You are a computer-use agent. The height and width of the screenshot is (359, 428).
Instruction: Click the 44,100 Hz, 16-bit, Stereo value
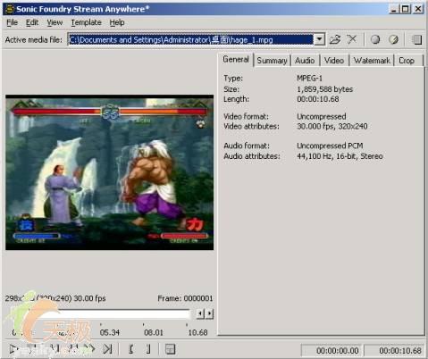click(340, 156)
